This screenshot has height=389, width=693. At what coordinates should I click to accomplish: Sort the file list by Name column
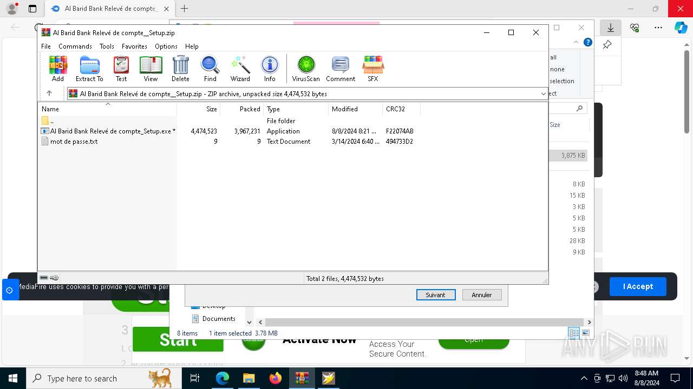click(x=107, y=109)
